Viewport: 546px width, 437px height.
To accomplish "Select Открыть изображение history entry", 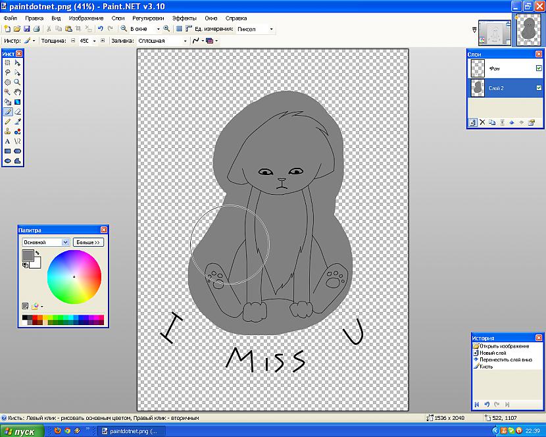I will tap(504, 346).
